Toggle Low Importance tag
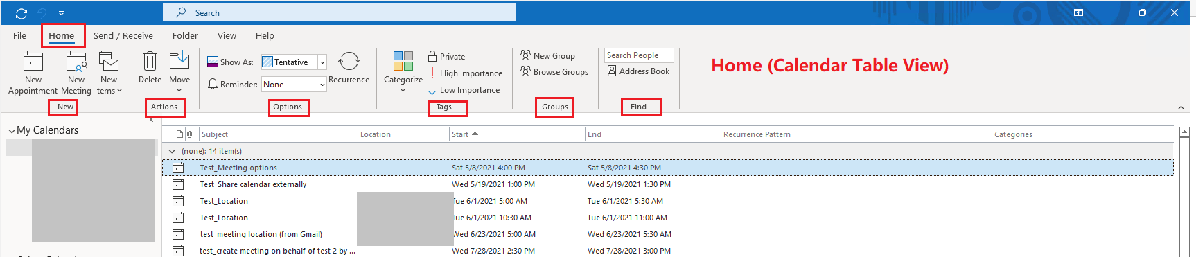Image resolution: width=1196 pixels, height=257 pixels. coord(464,90)
